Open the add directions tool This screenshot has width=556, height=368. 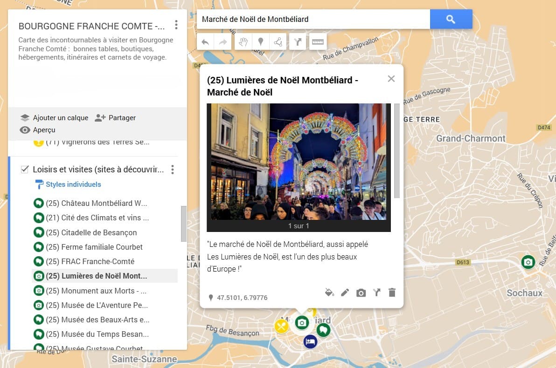click(297, 41)
